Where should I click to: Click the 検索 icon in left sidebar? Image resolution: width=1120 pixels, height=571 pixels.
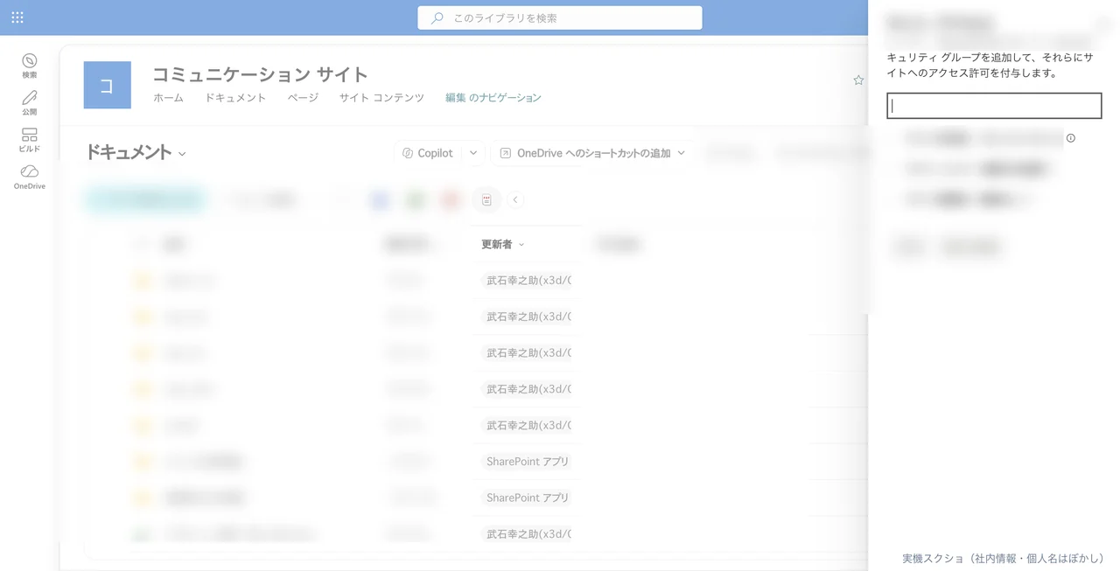click(x=30, y=66)
